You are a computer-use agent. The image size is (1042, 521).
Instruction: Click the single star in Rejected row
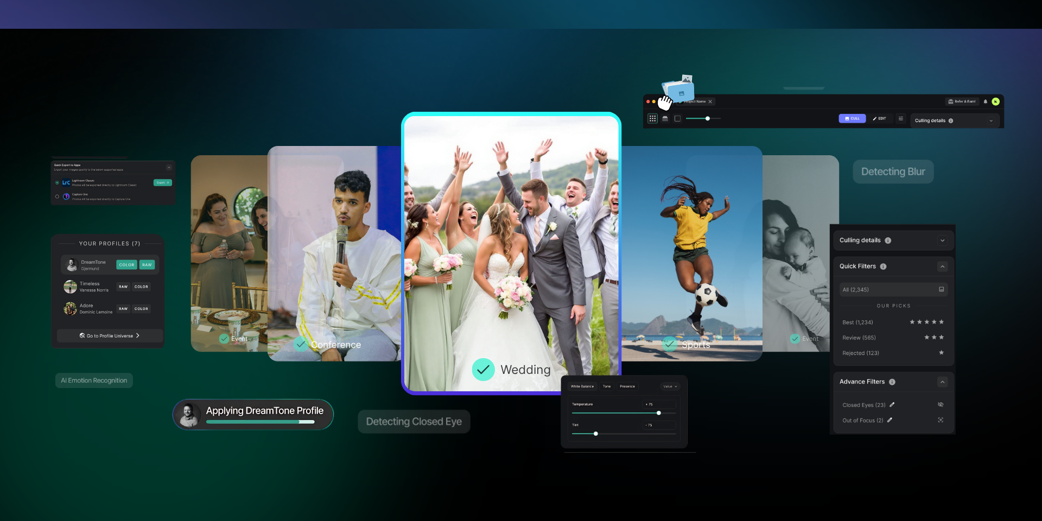click(941, 353)
